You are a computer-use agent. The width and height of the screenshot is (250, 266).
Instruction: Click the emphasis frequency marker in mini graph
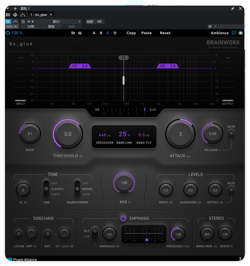pyautogui.click(x=147, y=240)
